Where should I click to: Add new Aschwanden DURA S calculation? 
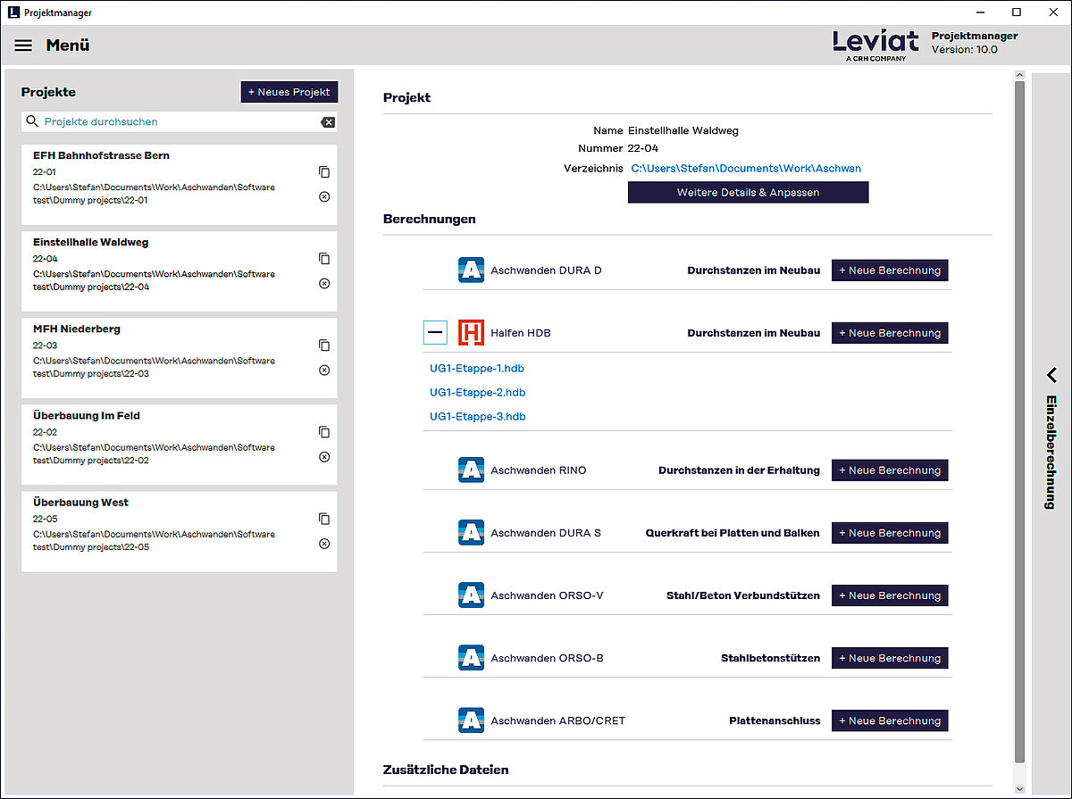click(x=890, y=533)
